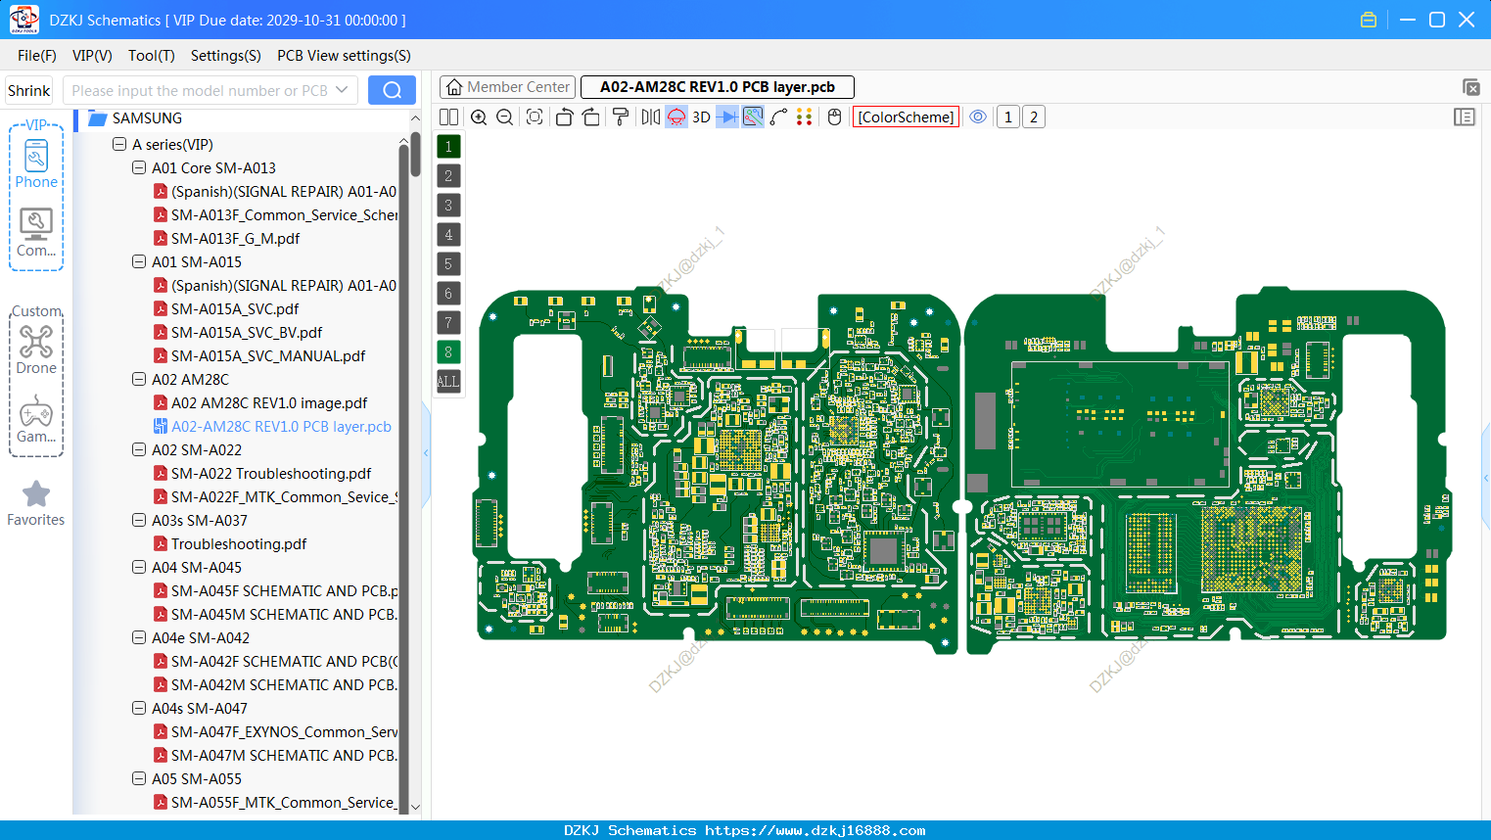
Task: Collapse the A03s SM-A037 folder
Action: pyautogui.click(x=139, y=520)
